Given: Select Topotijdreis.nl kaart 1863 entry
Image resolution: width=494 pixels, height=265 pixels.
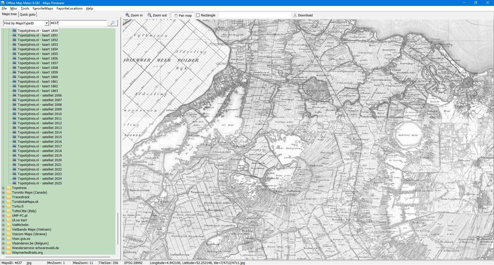Looking at the screenshot, I should (38, 91).
